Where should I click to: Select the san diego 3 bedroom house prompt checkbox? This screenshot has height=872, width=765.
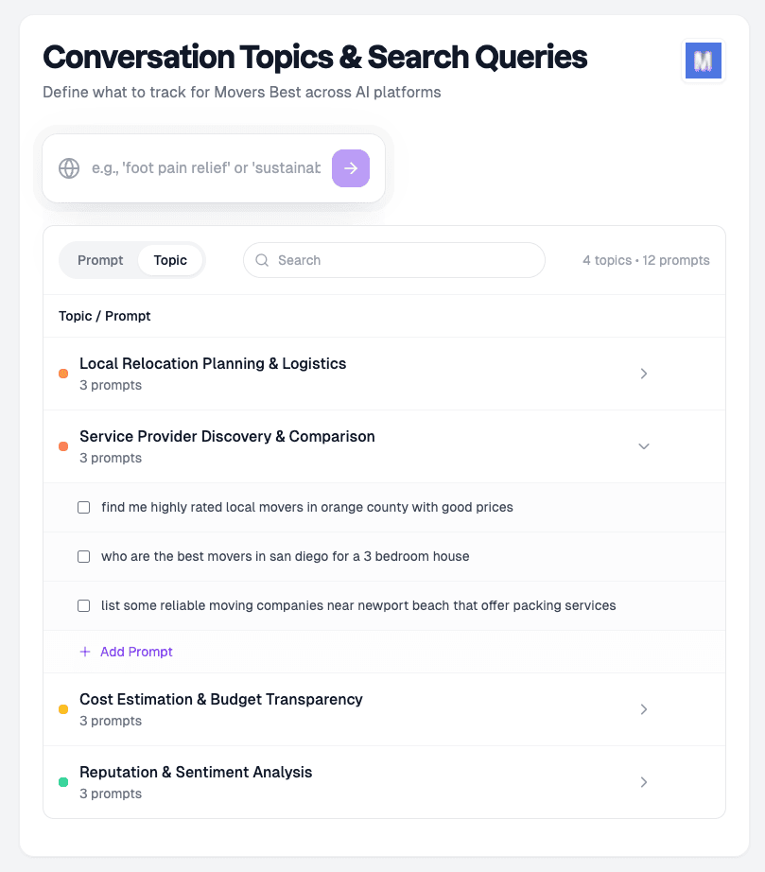[x=83, y=556]
